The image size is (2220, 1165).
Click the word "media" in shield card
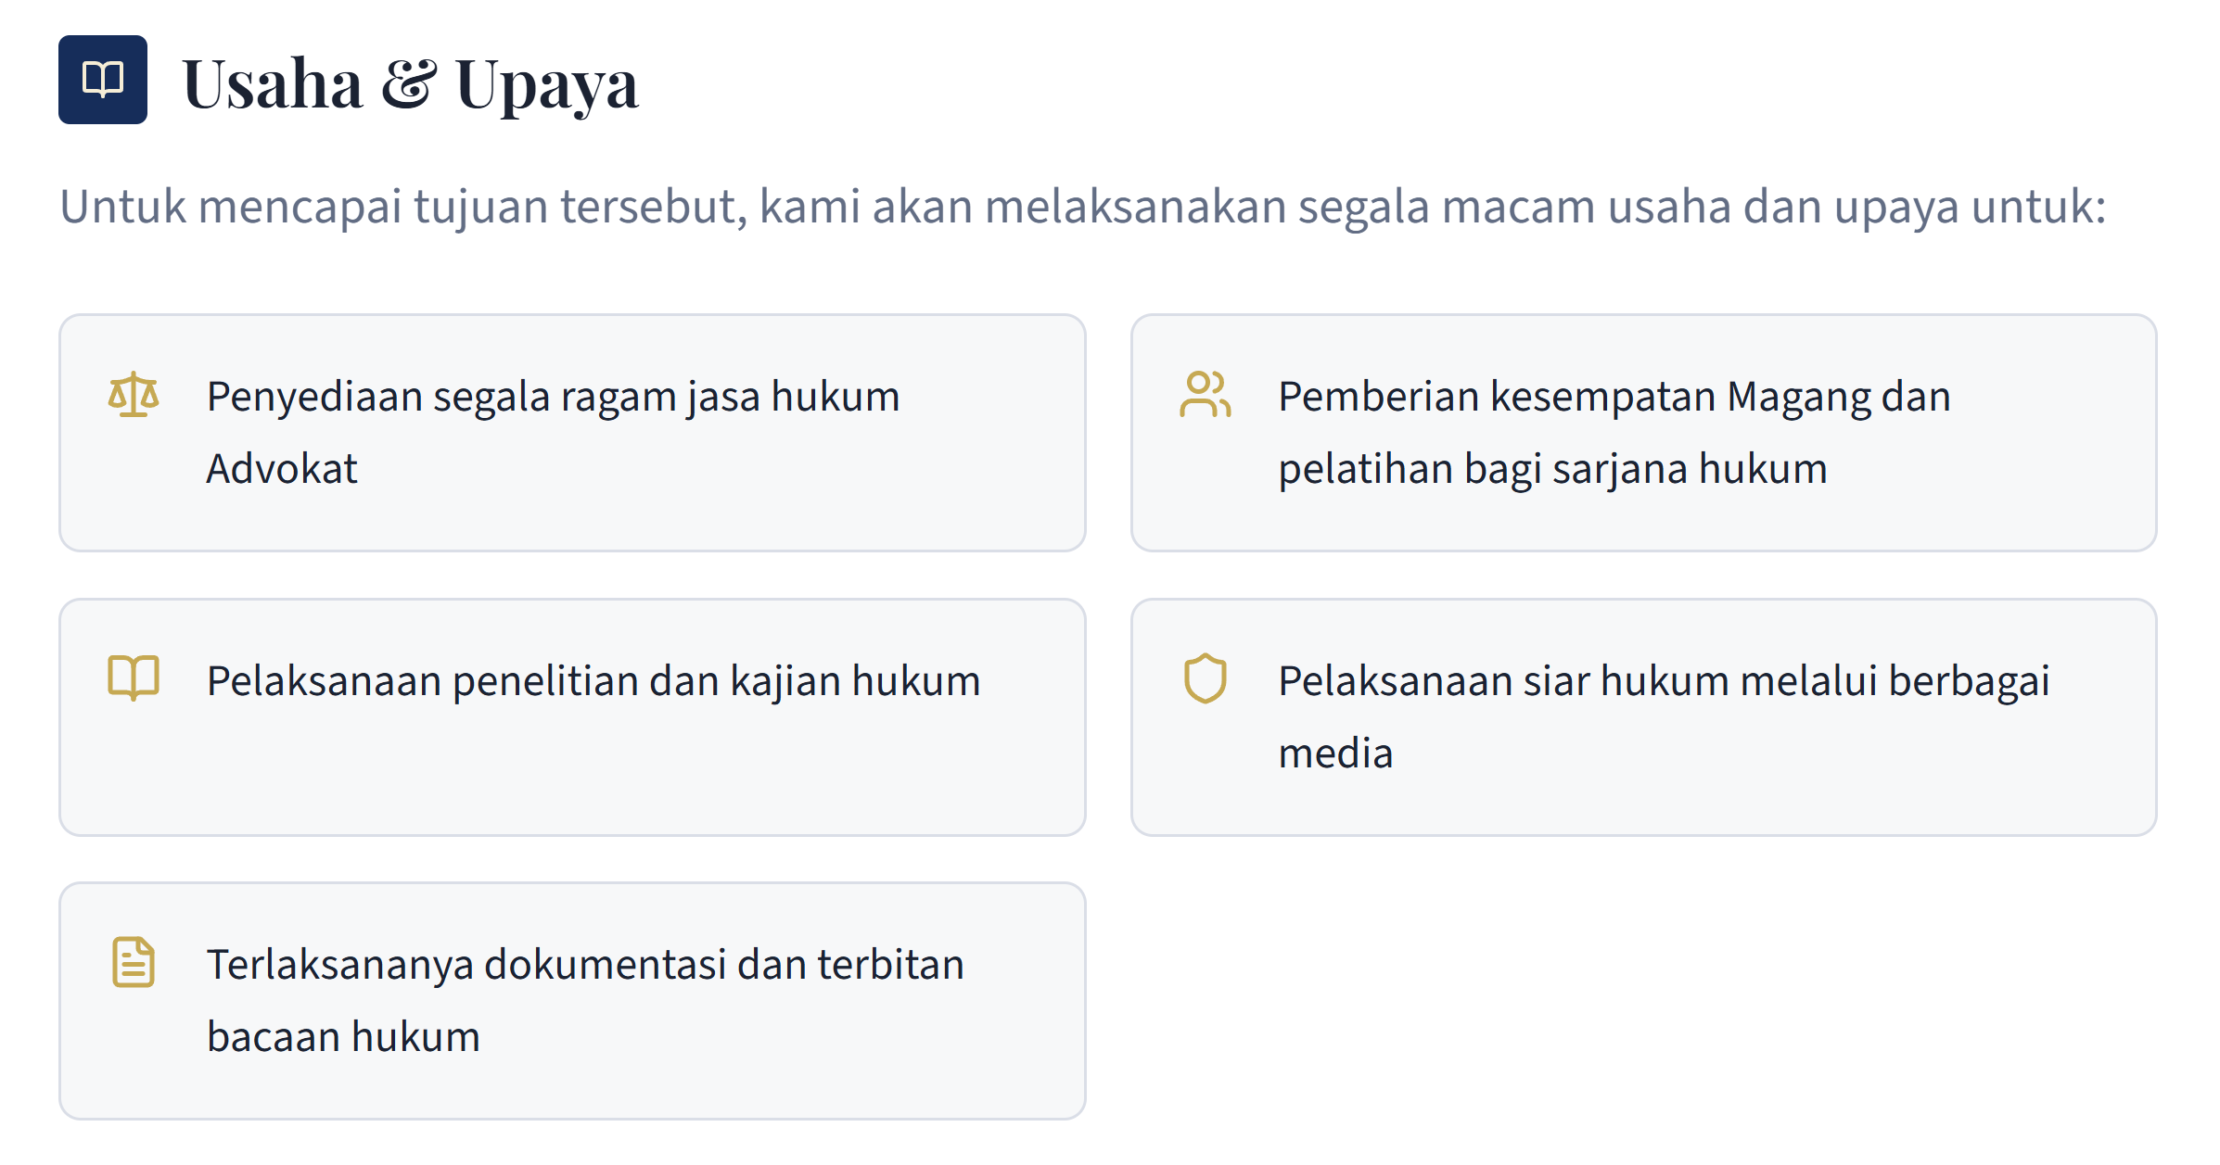point(1335,753)
